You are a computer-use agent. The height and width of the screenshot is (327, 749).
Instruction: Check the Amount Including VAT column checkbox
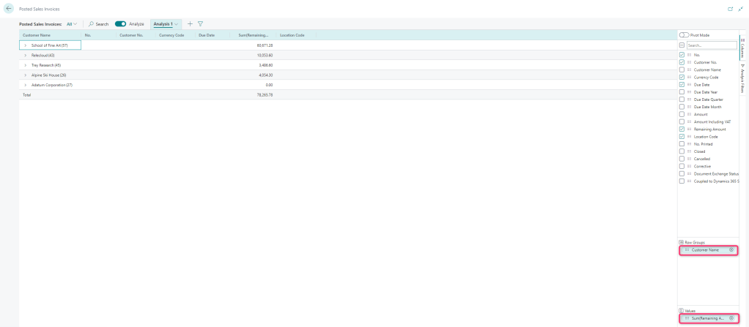point(682,121)
